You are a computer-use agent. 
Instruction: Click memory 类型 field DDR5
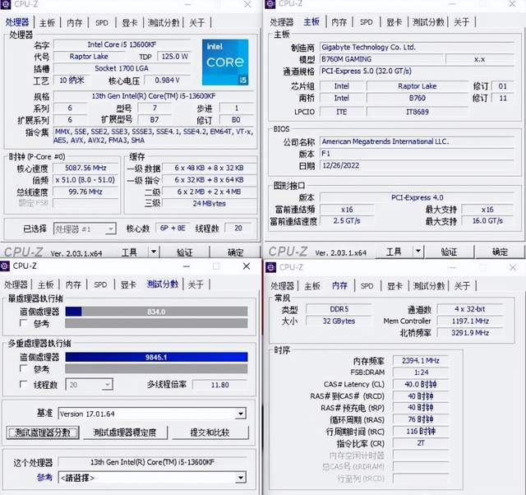(x=339, y=308)
